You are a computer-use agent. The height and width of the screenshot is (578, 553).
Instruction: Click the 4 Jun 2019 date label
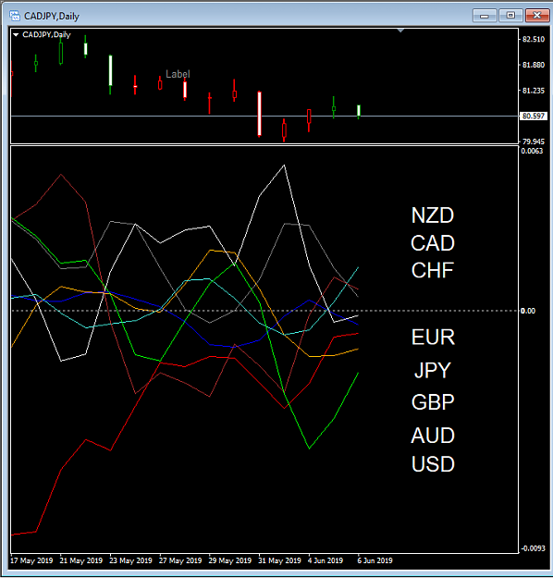tap(326, 560)
